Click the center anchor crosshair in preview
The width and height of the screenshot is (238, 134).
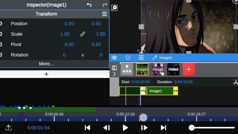point(189,27)
